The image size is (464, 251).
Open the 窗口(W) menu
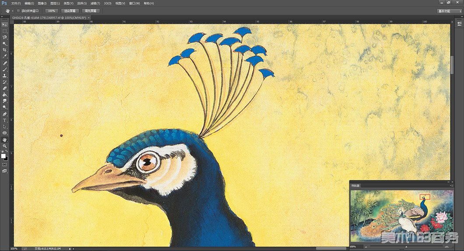pyautogui.click(x=134, y=3)
